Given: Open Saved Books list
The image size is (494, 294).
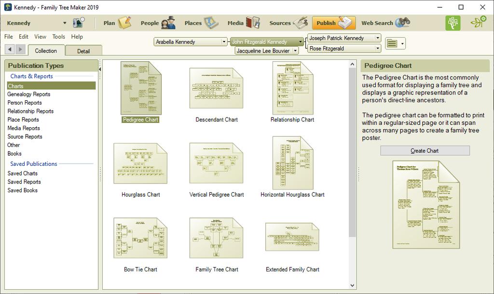Looking at the screenshot, I should coord(22,190).
